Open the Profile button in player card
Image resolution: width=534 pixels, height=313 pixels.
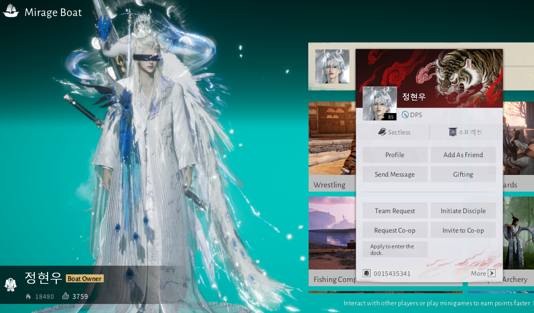point(395,155)
